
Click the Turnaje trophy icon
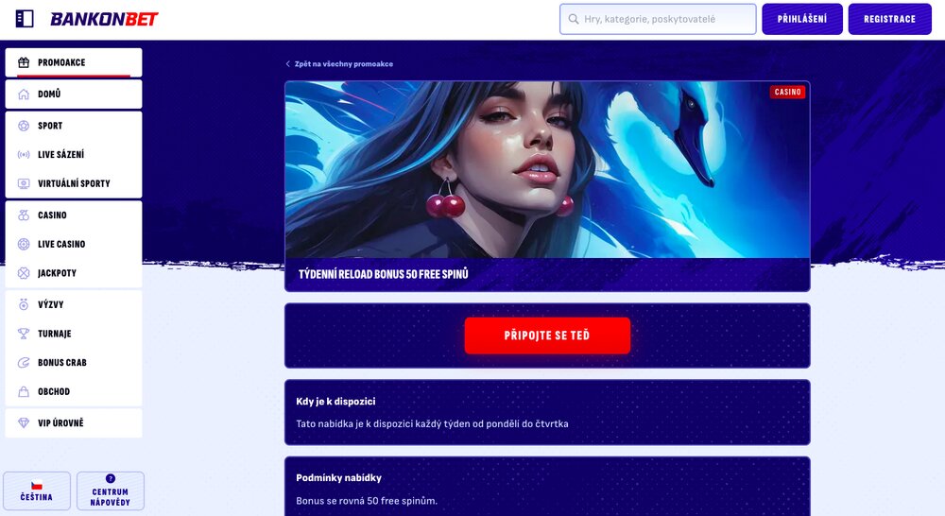pos(24,334)
